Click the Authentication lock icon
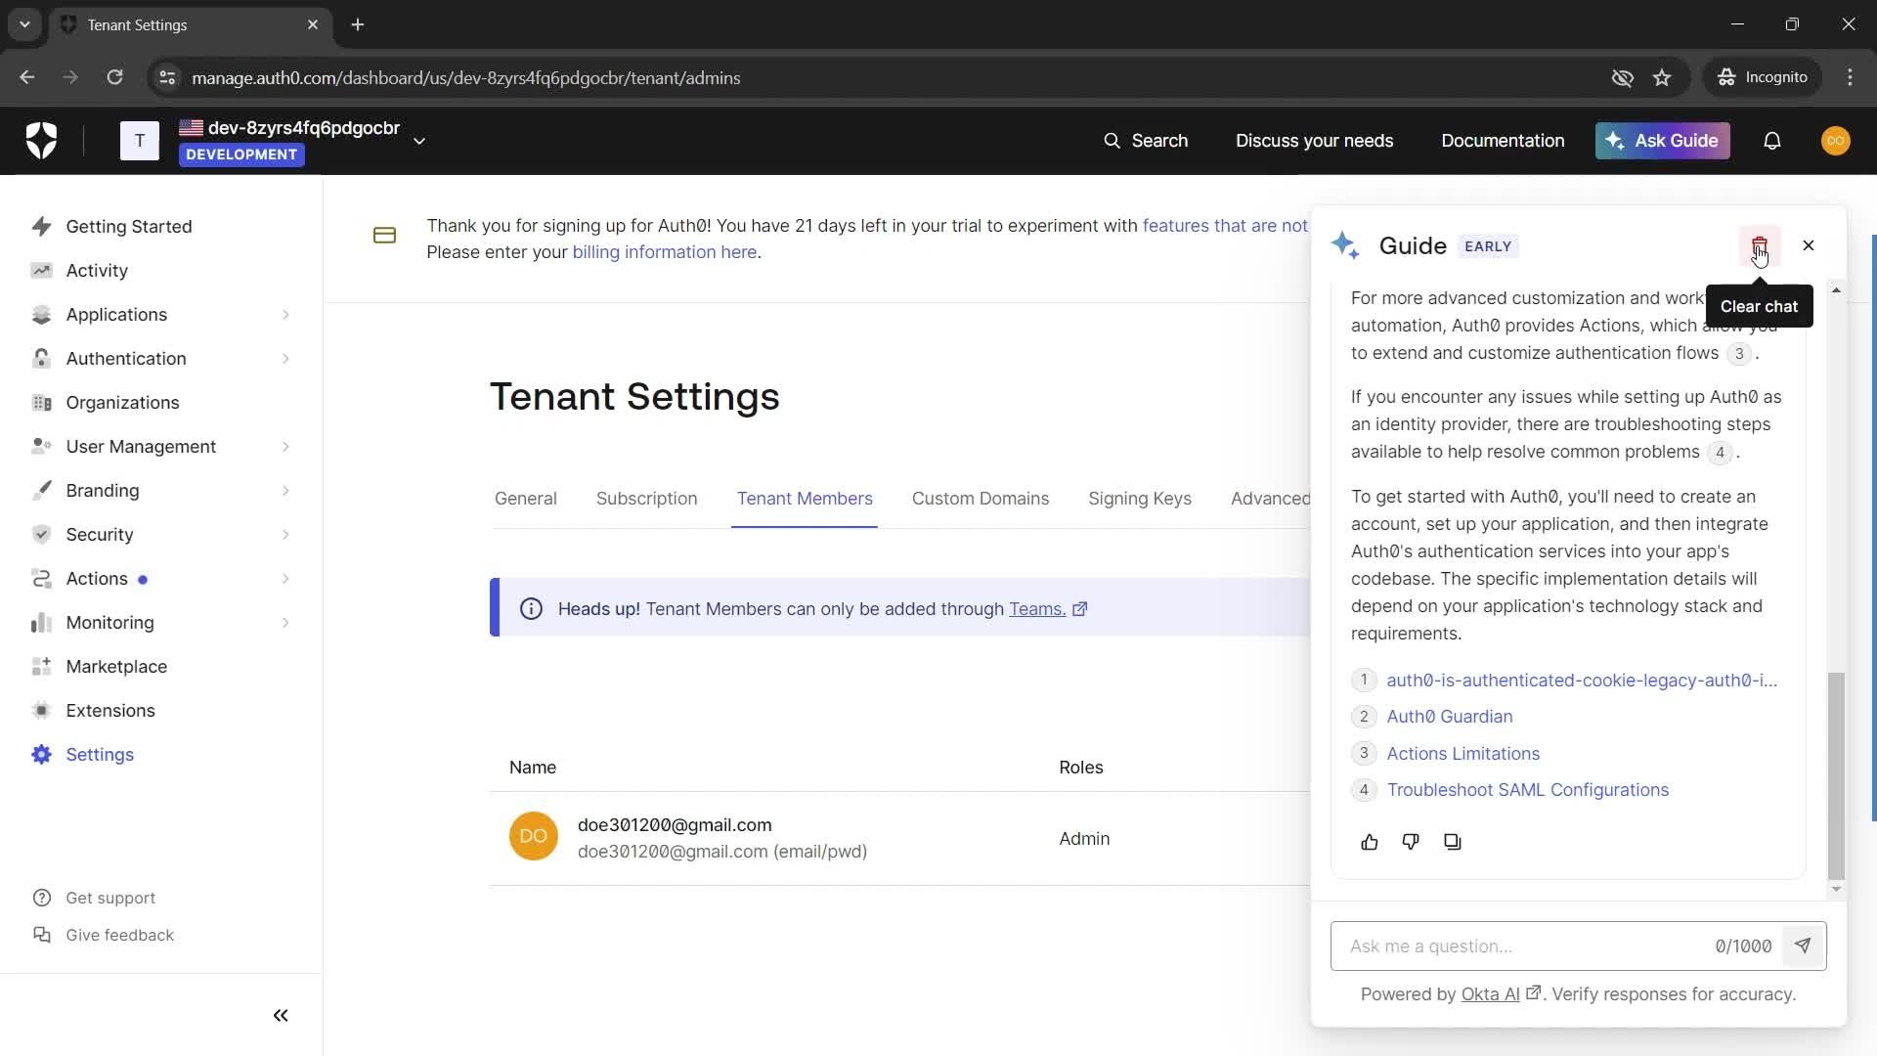The width and height of the screenshot is (1877, 1056). point(41,359)
